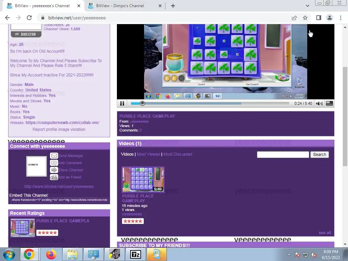The image size is (348, 261).
Task: Show hidden system tray icons
Action: click(x=289, y=255)
